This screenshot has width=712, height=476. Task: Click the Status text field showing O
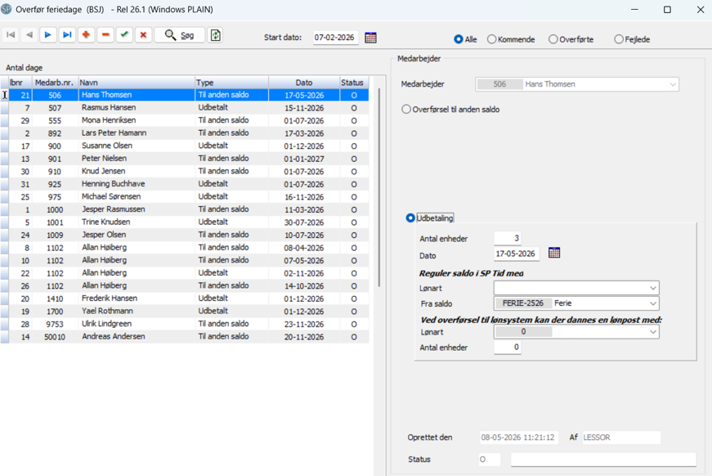pyautogui.click(x=490, y=459)
